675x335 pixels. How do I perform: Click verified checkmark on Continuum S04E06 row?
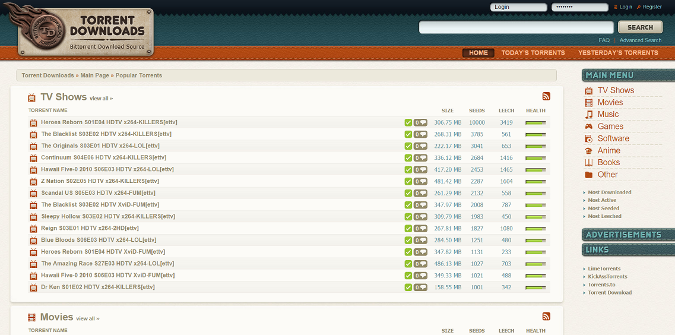408,158
